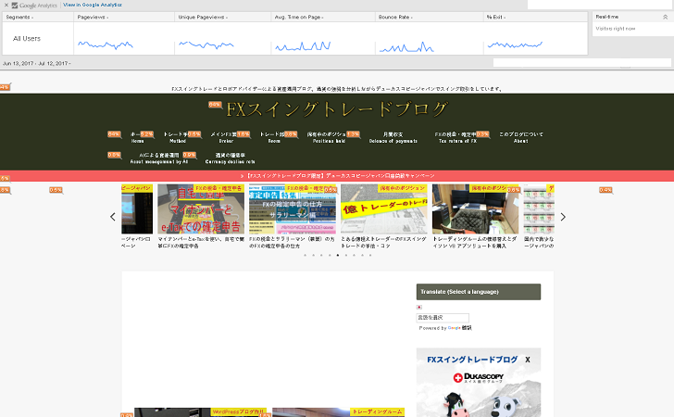Click the 64% bubble beside the blog title
Image resolution: width=674 pixels, height=417 pixels.
tap(215, 105)
